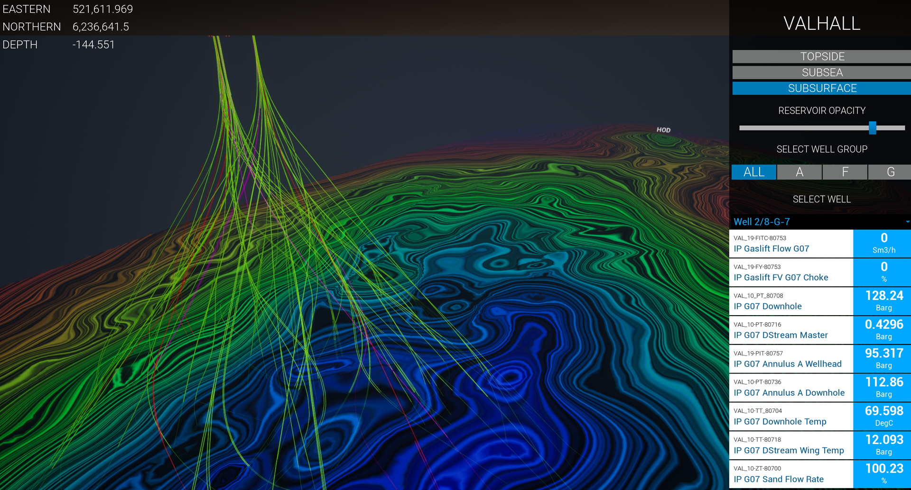Switch to the TOPSIDE view
This screenshot has width=911, height=490.
(821, 56)
